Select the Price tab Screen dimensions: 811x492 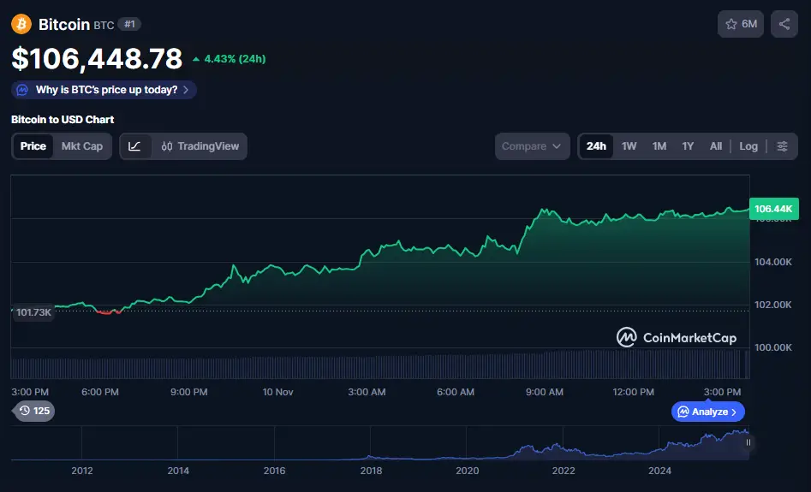pyautogui.click(x=33, y=146)
